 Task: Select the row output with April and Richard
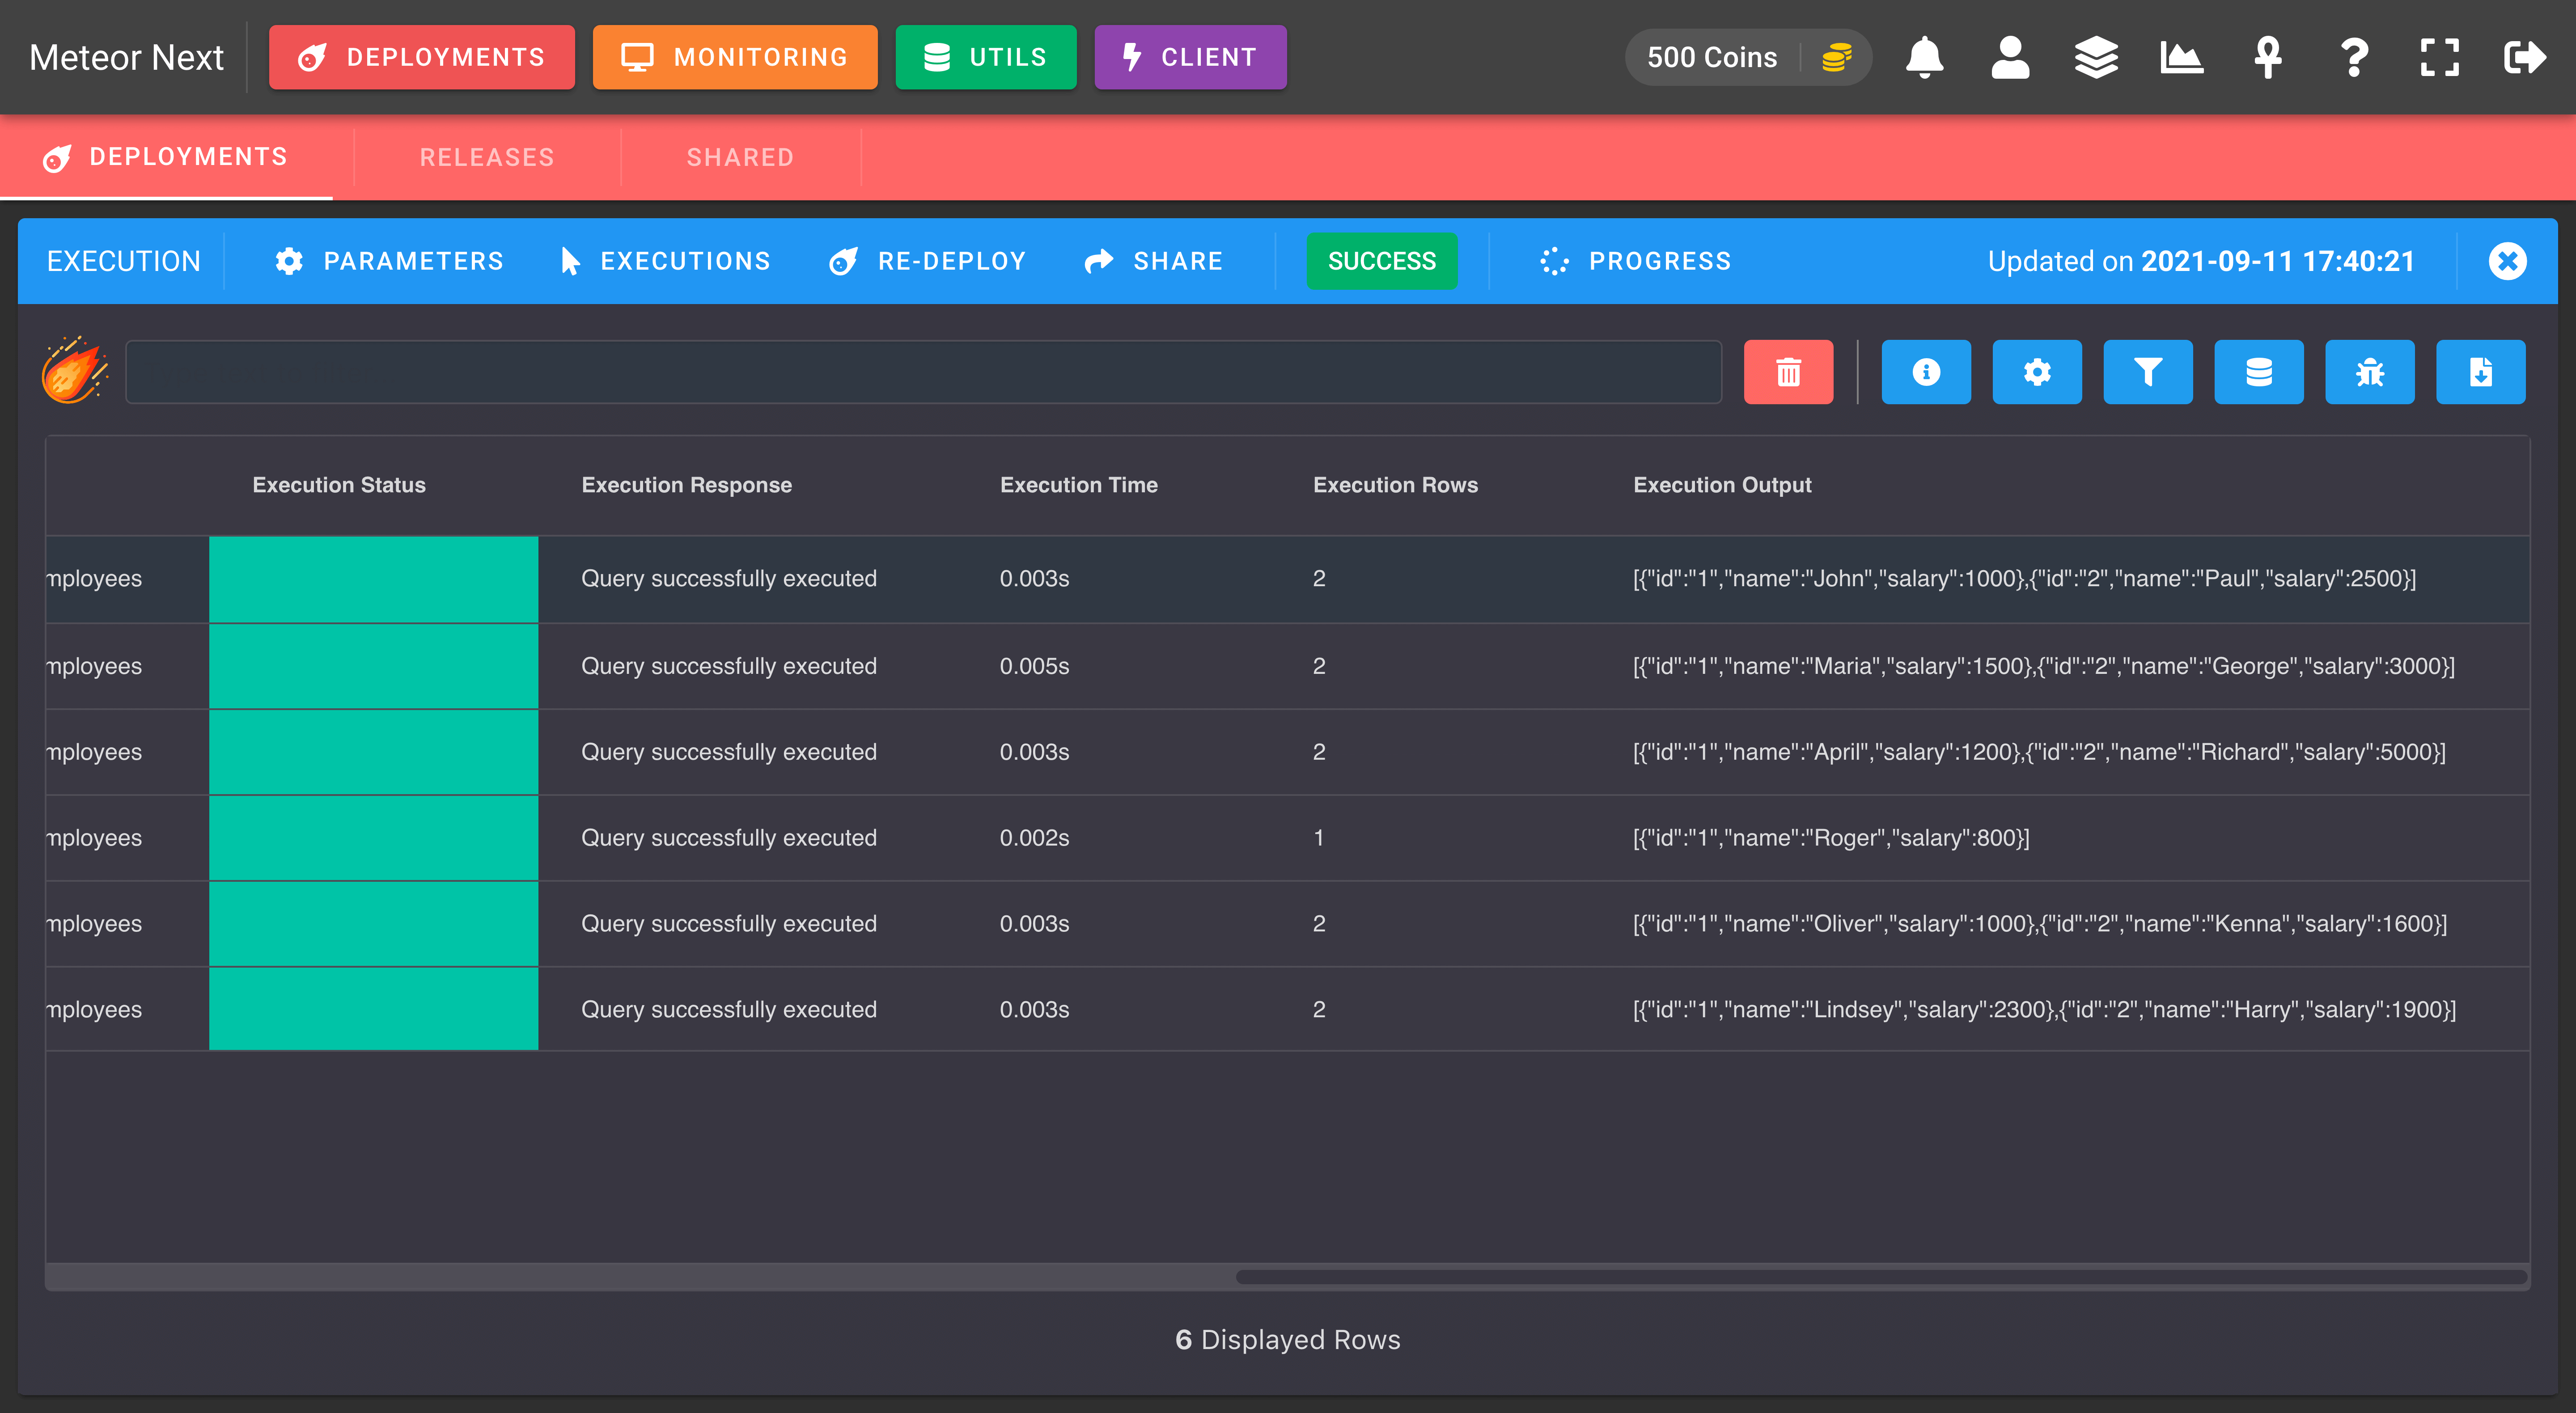coord(2039,752)
